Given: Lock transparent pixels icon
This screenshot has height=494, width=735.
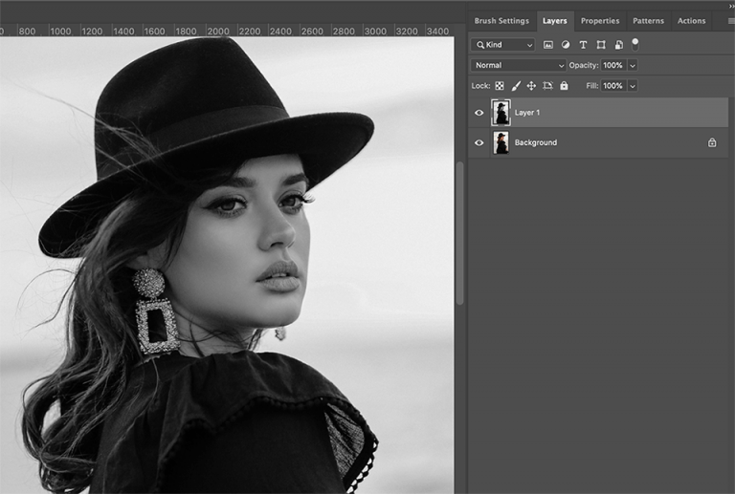Looking at the screenshot, I should pos(500,86).
